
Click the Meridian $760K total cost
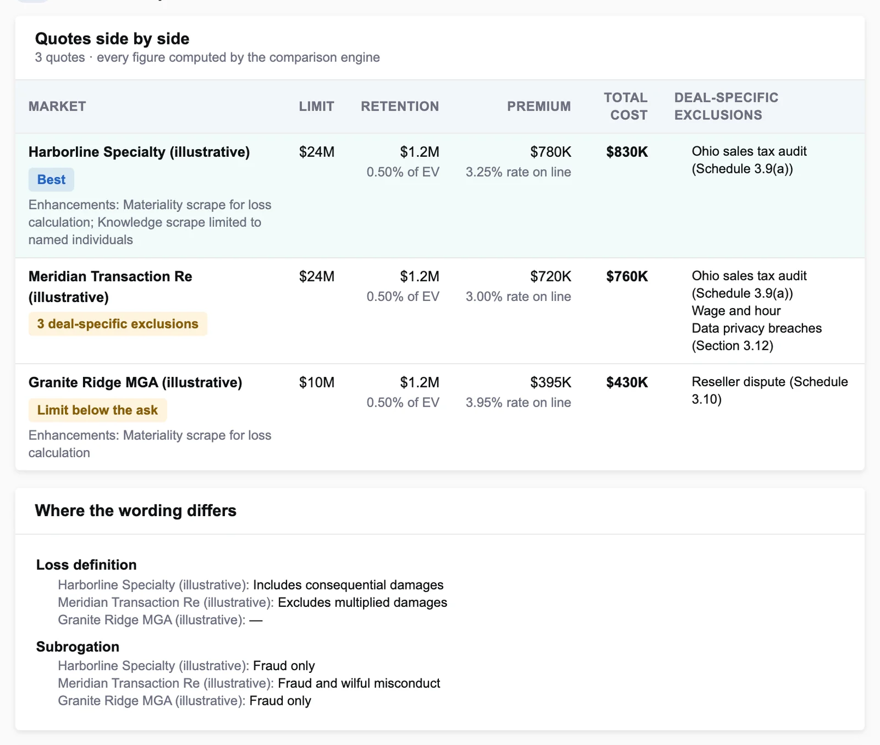pos(627,276)
